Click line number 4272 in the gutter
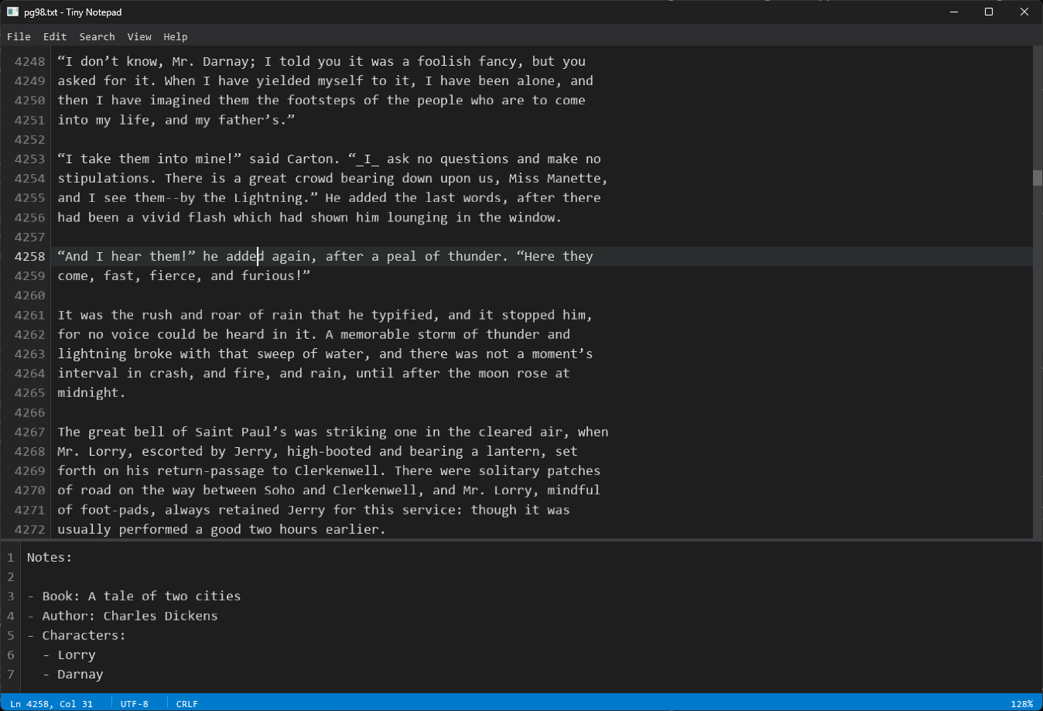Screen dimensions: 1043x711 pyautogui.click(x=29, y=529)
